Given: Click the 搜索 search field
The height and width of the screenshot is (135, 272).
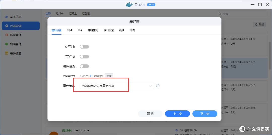Looking at the screenshot, I should [x=242, y=14].
